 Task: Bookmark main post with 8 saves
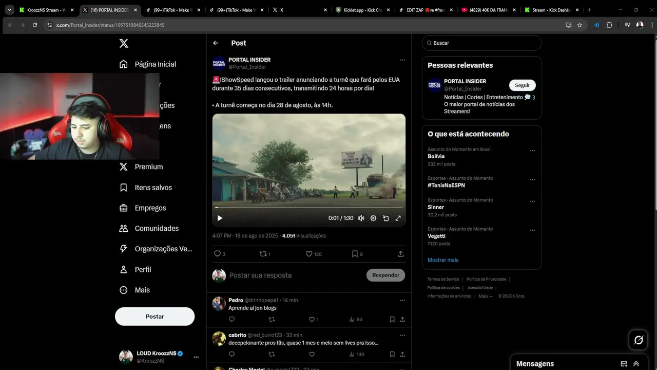[355, 254]
